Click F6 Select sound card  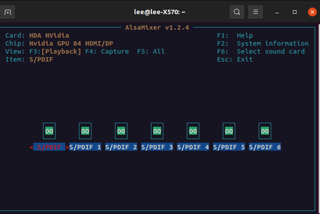pos(261,51)
